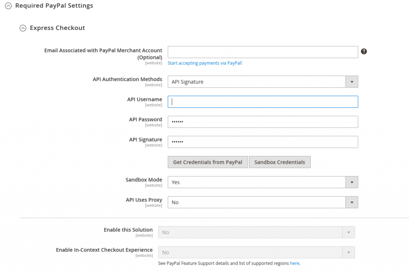Viewport: 409px width, 270px height.
Task: Open the API Uses Proxy dropdown
Action: (x=263, y=202)
